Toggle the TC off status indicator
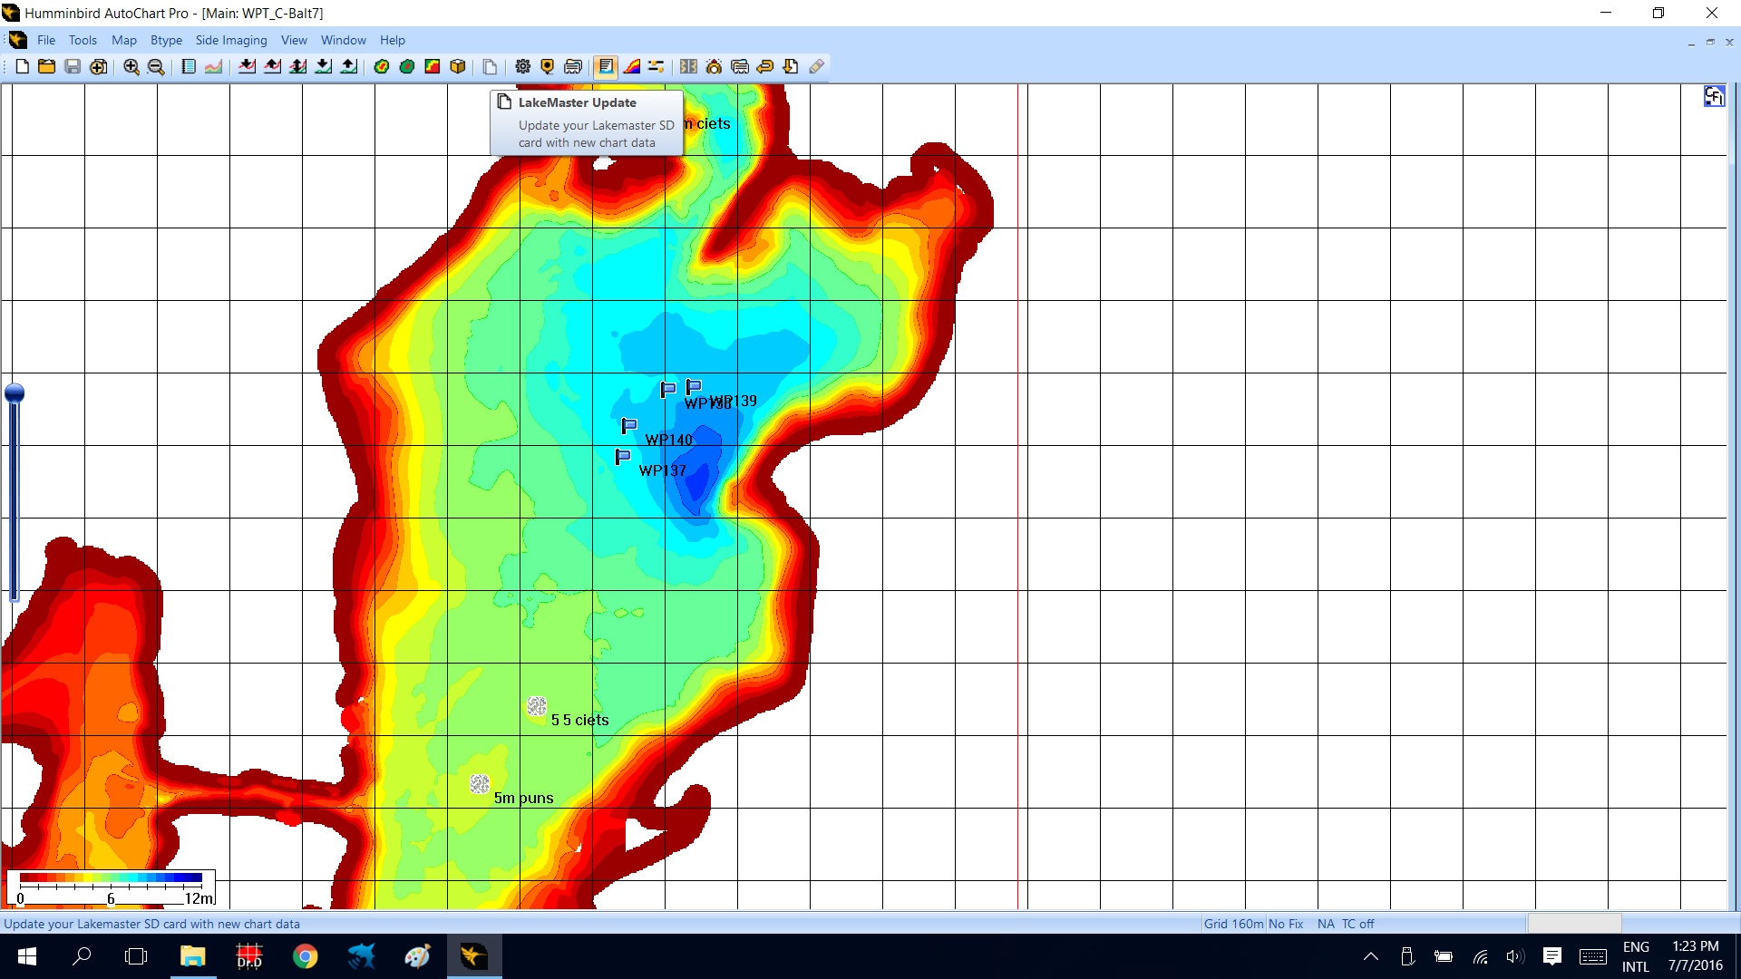 click(x=1357, y=924)
